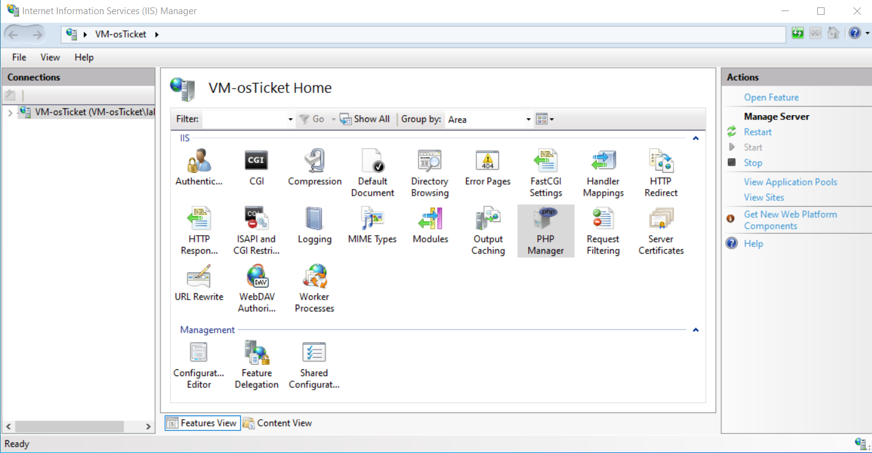Open Request Filtering feature
872x453 pixels.
click(x=603, y=231)
